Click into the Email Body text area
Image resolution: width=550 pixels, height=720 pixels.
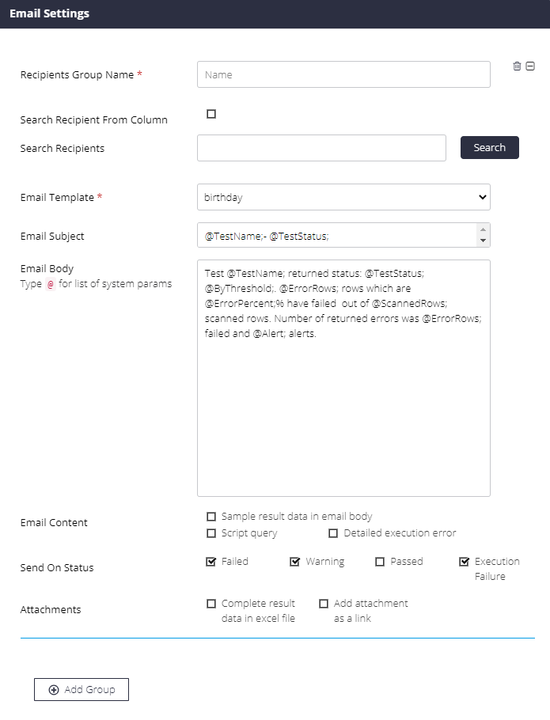click(x=344, y=378)
